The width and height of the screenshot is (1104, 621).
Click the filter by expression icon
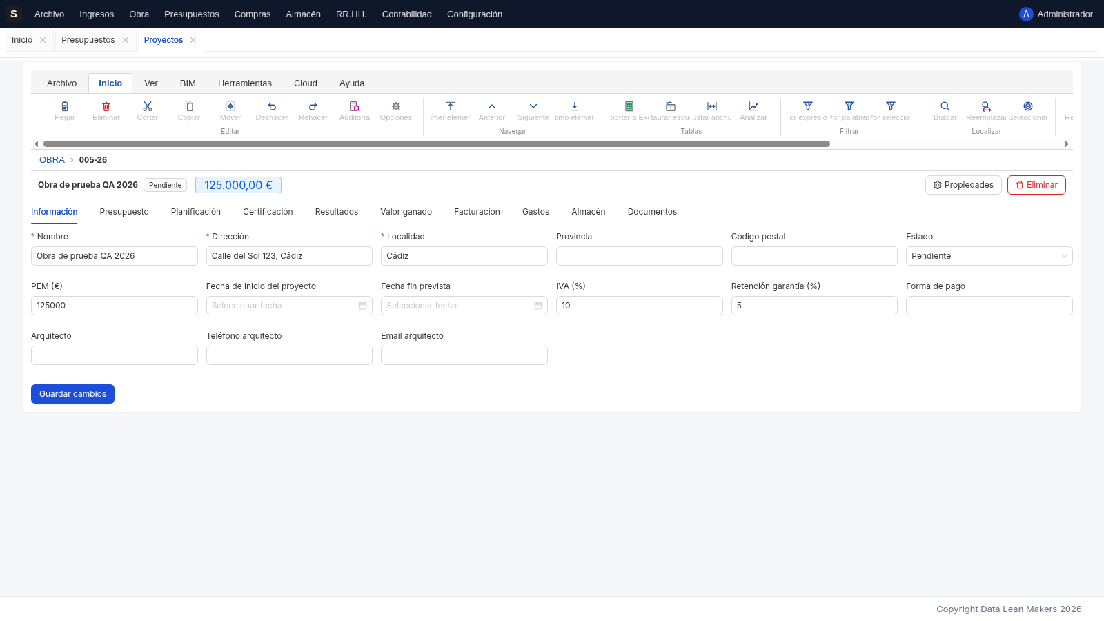[808, 106]
